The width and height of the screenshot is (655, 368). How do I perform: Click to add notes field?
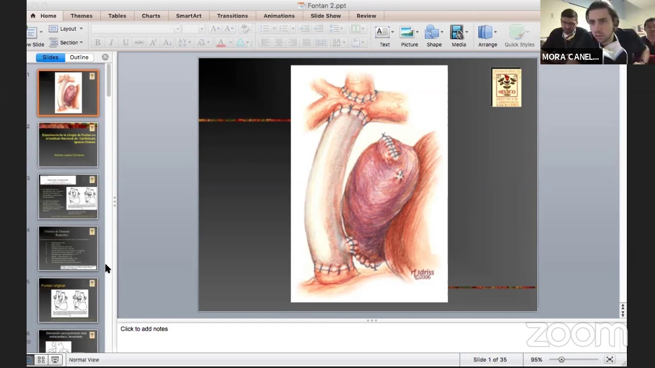pos(372,337)
